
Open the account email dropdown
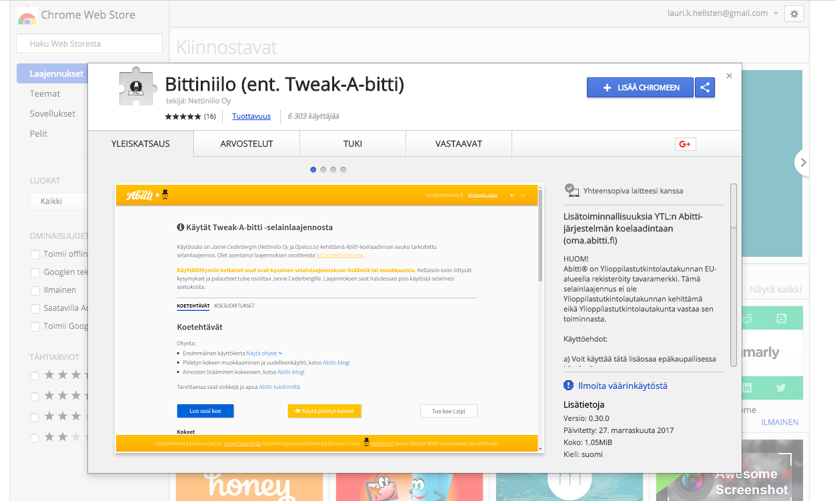click(x=723, y=13)
